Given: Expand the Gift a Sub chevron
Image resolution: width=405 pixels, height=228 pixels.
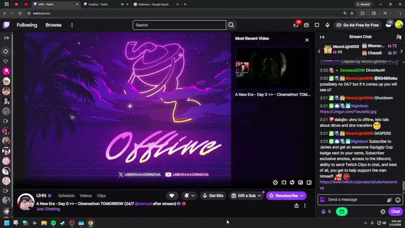Looking at the screenshot, I should [259, 196].
